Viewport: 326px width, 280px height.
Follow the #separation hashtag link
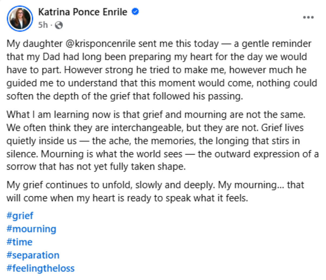(33, 255)
